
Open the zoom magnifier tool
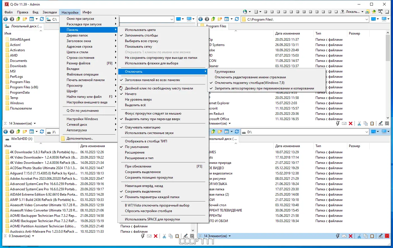pyautogui.click(x=380, y=12)
